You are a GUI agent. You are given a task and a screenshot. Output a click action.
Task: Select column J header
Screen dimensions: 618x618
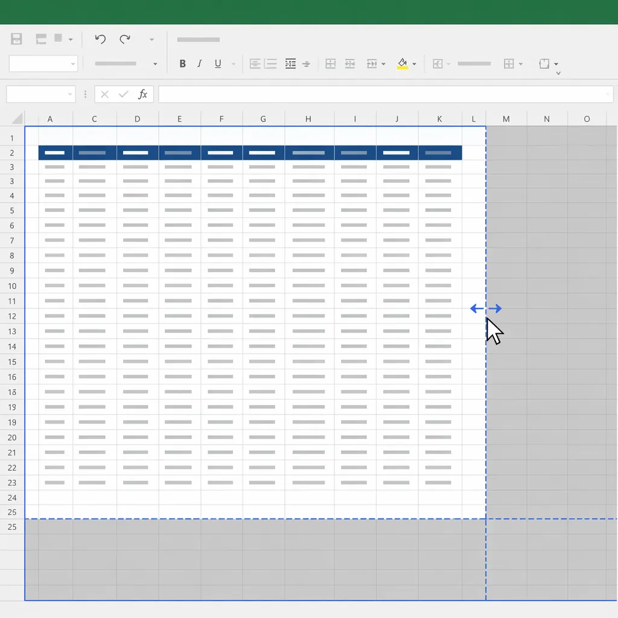pos(397,119)
